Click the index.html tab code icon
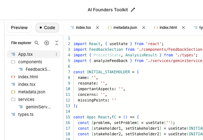Screen dimensions: 203x140 [x=156, y=28]
